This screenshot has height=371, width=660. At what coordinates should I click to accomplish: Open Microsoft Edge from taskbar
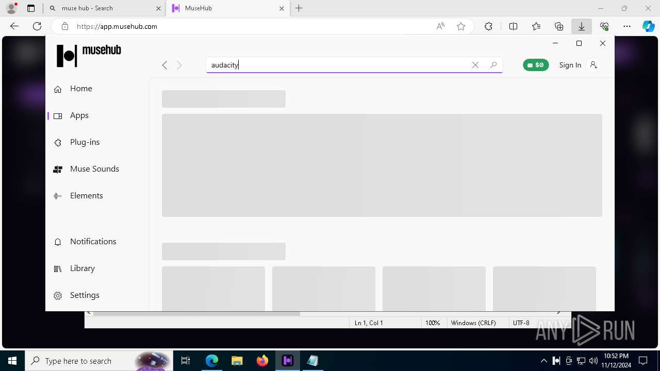[x=212, y=361]
